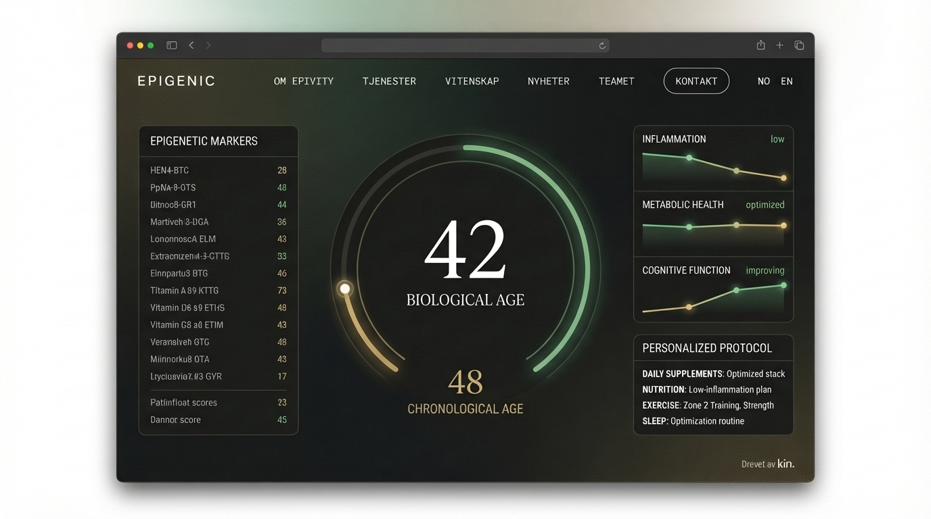Click the large 42 biological age number
Screen dimensions: 931x519
click(465, 250)
